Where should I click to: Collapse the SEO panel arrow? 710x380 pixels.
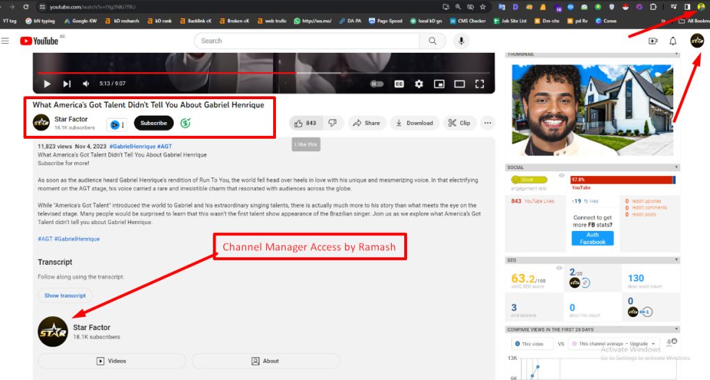click(x=677, y=260)
